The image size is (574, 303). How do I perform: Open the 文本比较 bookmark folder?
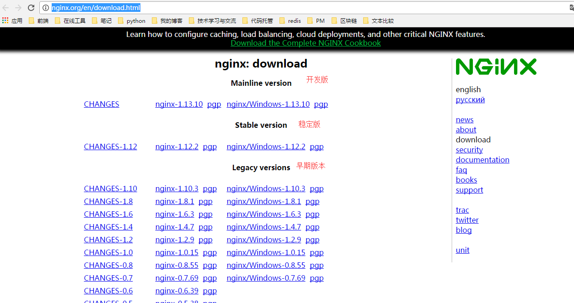pyautogui.click(x=378, y=21)
